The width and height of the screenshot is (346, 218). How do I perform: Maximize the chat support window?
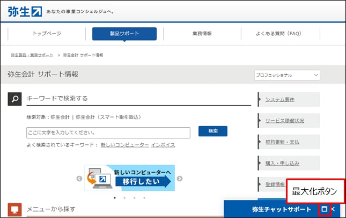point(325,209)
